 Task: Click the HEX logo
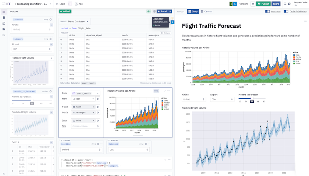pos(7,4)
